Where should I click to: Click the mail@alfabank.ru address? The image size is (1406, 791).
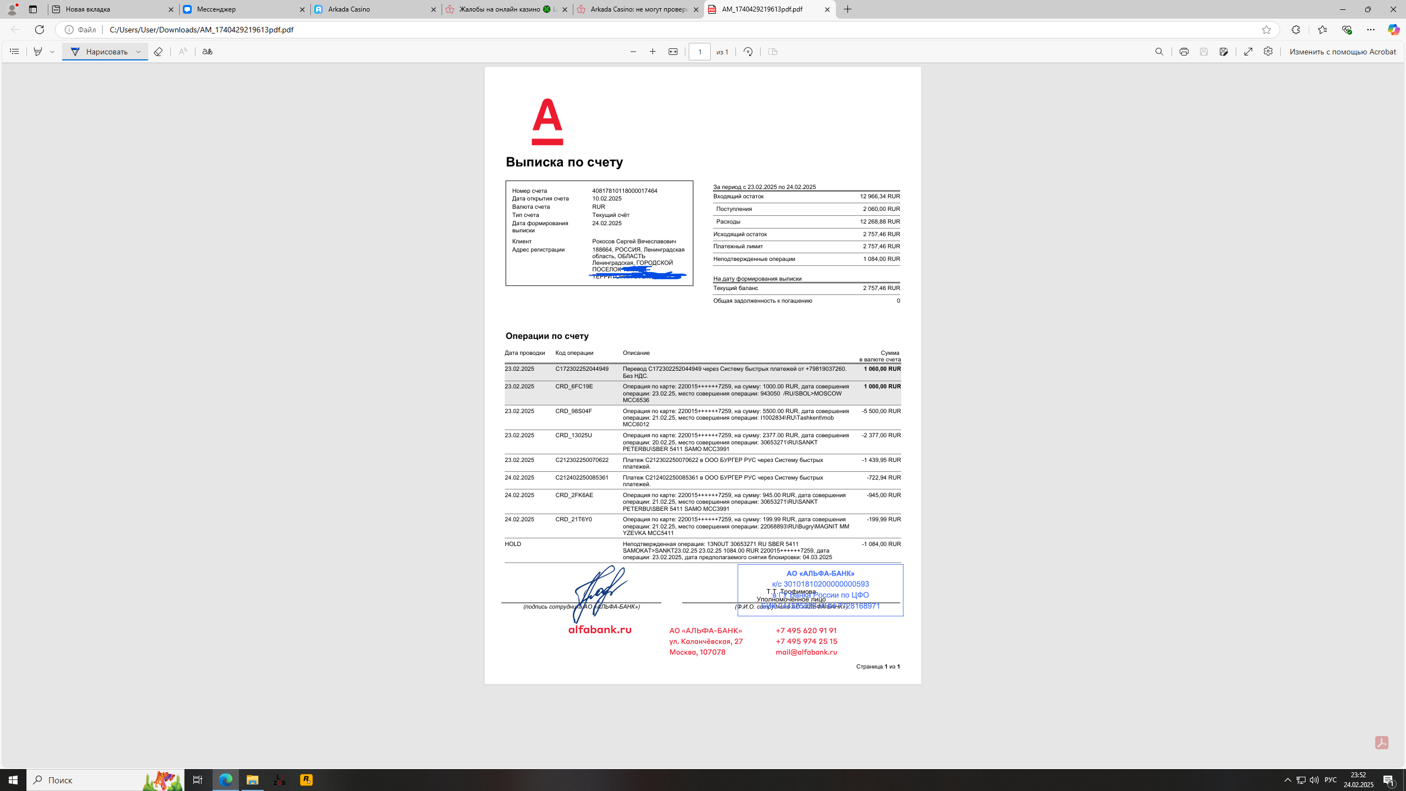[x=806, y=652]
